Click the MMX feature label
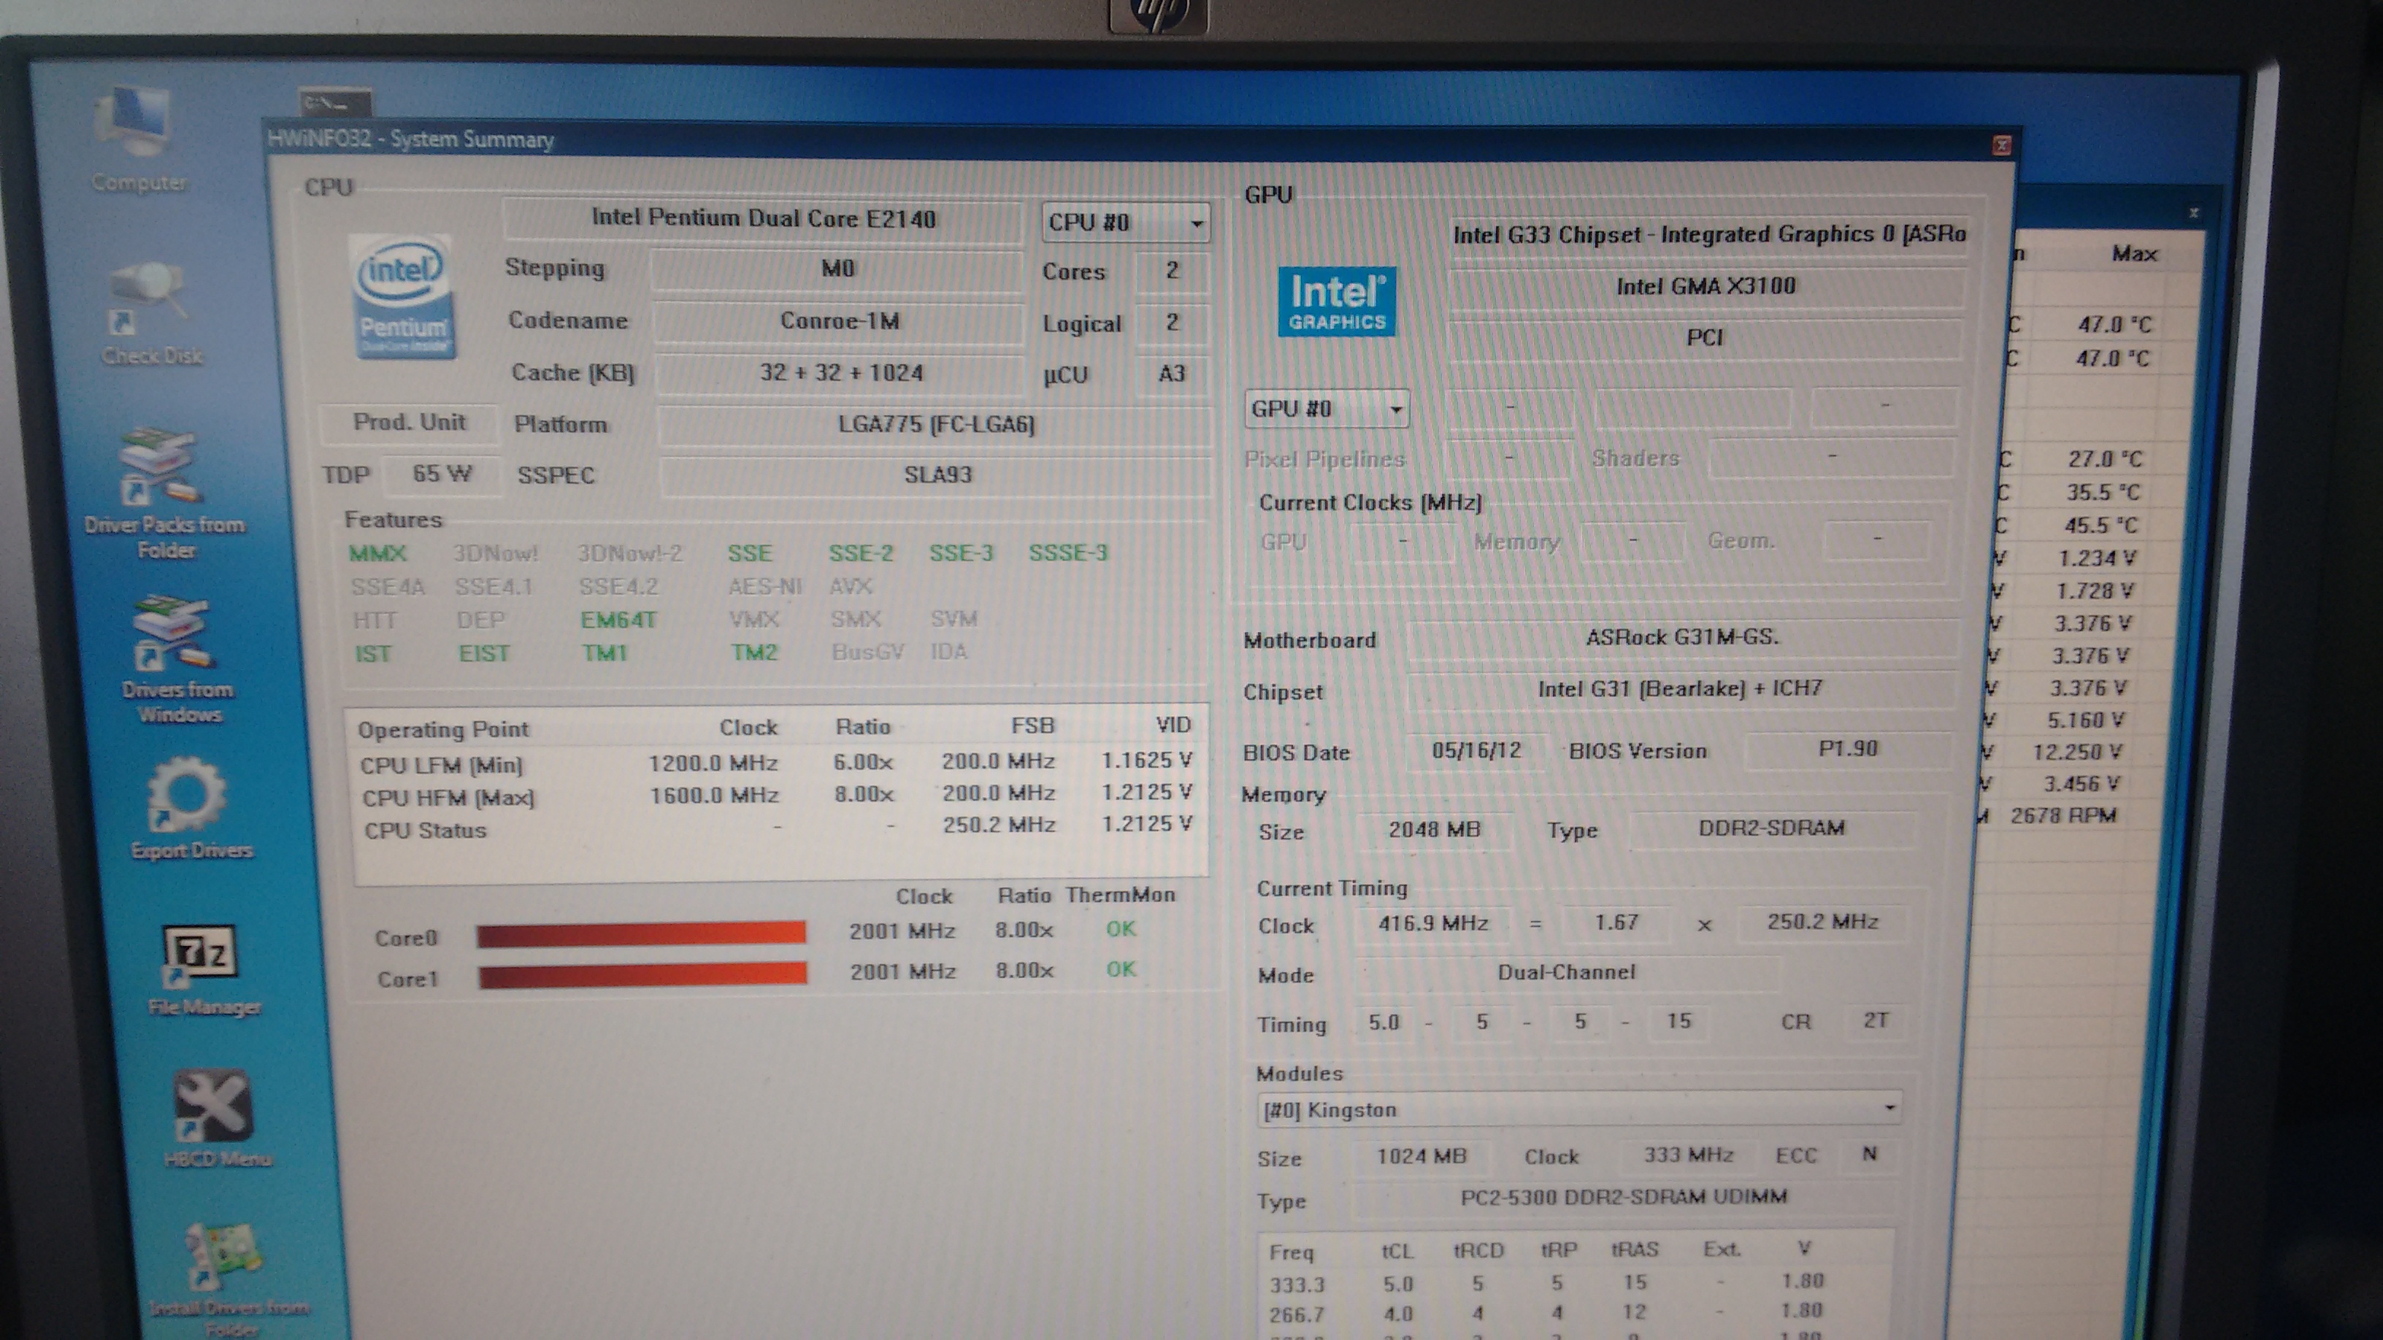This screenshot has height=1340, width=2383. point(377,554)
